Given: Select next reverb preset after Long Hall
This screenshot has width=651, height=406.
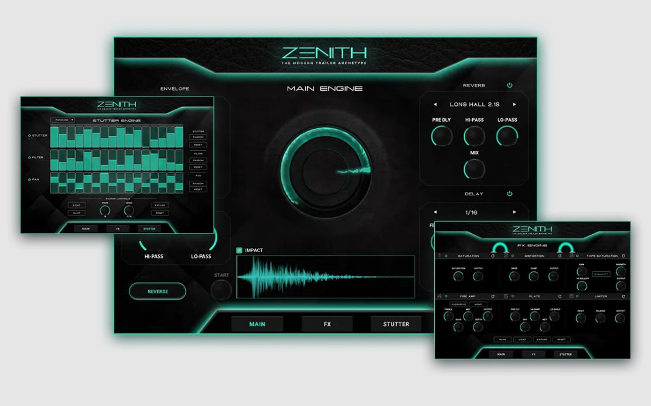Looking at the screenshot, I should click(514, 105).
